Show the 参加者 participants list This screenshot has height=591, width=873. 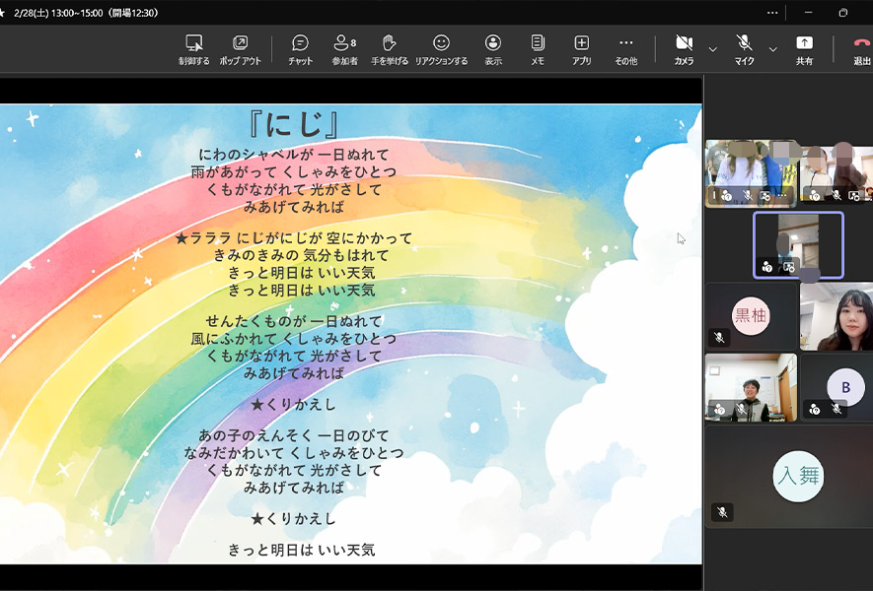coord(344,48)
